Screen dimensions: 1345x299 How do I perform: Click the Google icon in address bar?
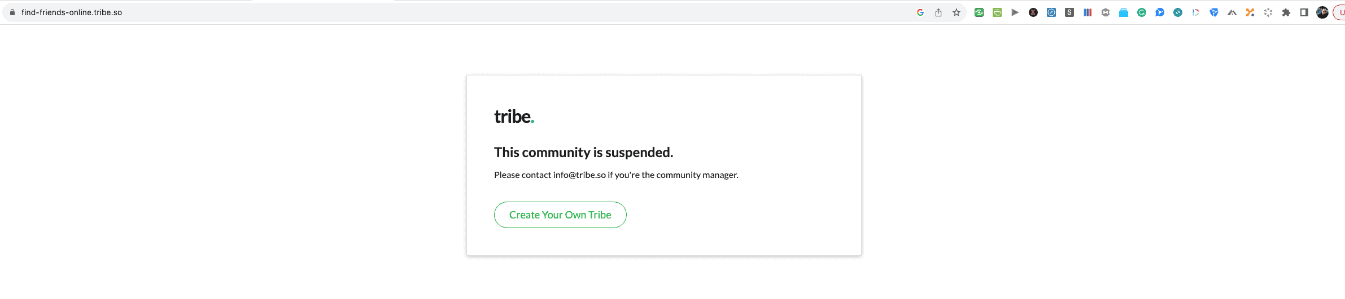pyautogui.click(x=920, y=12)
